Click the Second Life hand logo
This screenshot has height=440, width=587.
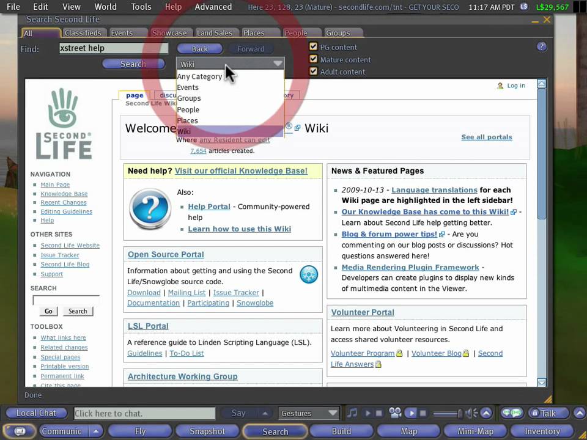point(64,108)
